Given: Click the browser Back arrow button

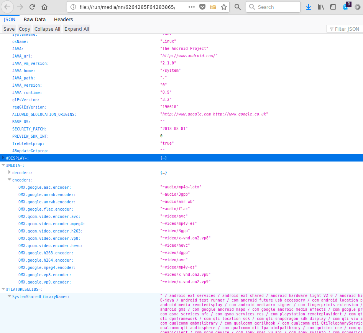Looking at the screenshot, I should pos(7,7).
